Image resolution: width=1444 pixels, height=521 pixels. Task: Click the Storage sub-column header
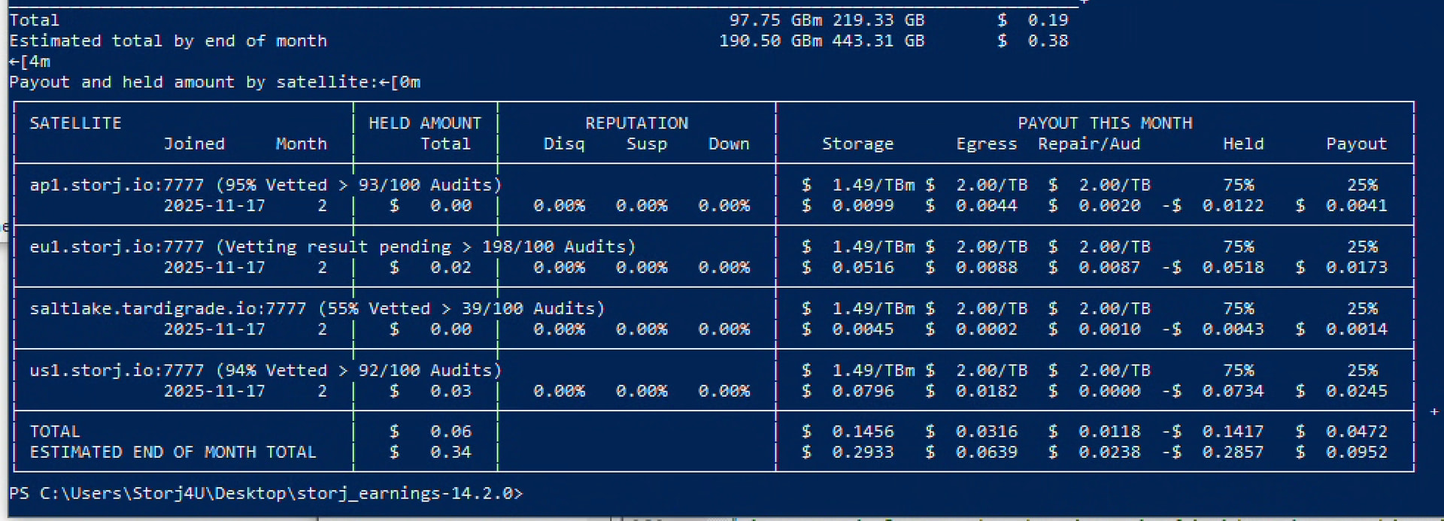point(857,144)
